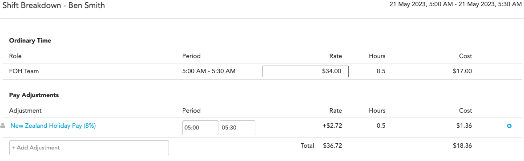Click the $1.36 adjustment cost
Image resolution: width=524 pixels, height=161 pixels.
click(464, 126)
